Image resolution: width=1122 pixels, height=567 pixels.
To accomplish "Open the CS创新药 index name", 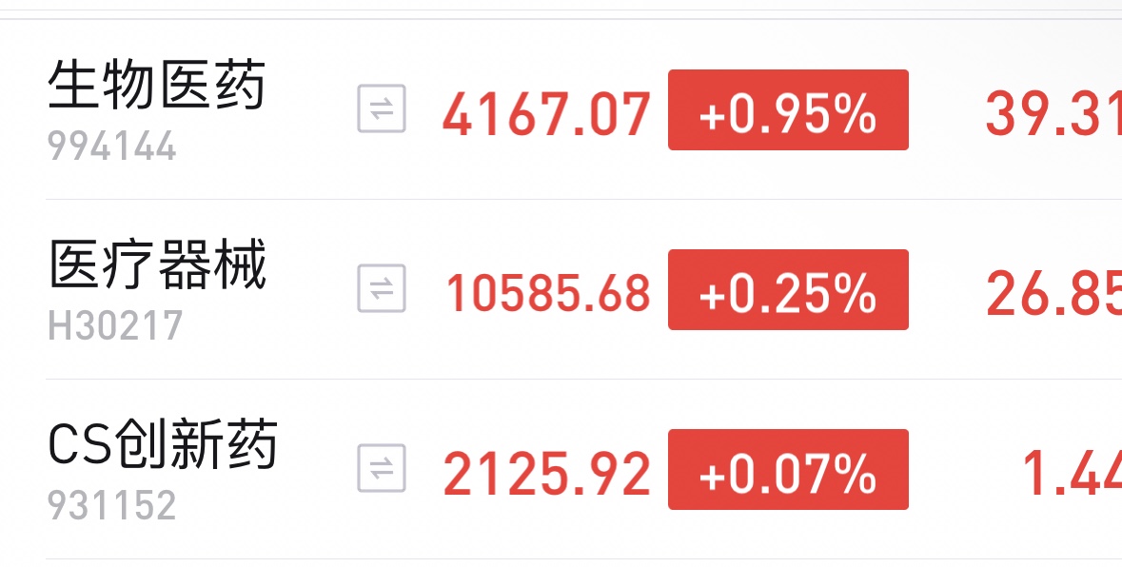I will [x=163, y=444].
